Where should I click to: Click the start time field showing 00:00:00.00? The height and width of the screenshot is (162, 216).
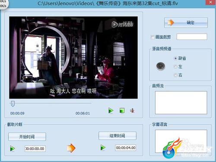pos(35,149)
